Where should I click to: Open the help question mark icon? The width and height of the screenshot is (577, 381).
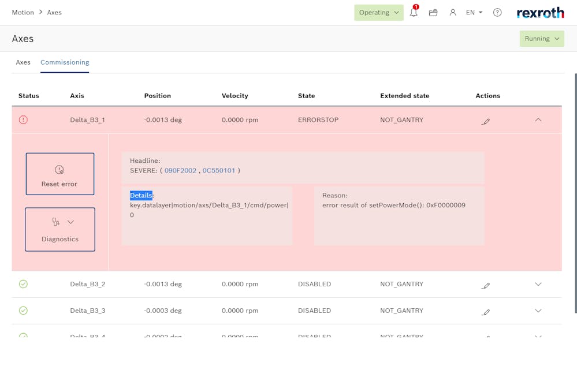pos(497,12)
